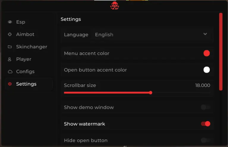Click the Open button accent color label
Viewport: 228px width, 147px height.
[x=95, y=70]
